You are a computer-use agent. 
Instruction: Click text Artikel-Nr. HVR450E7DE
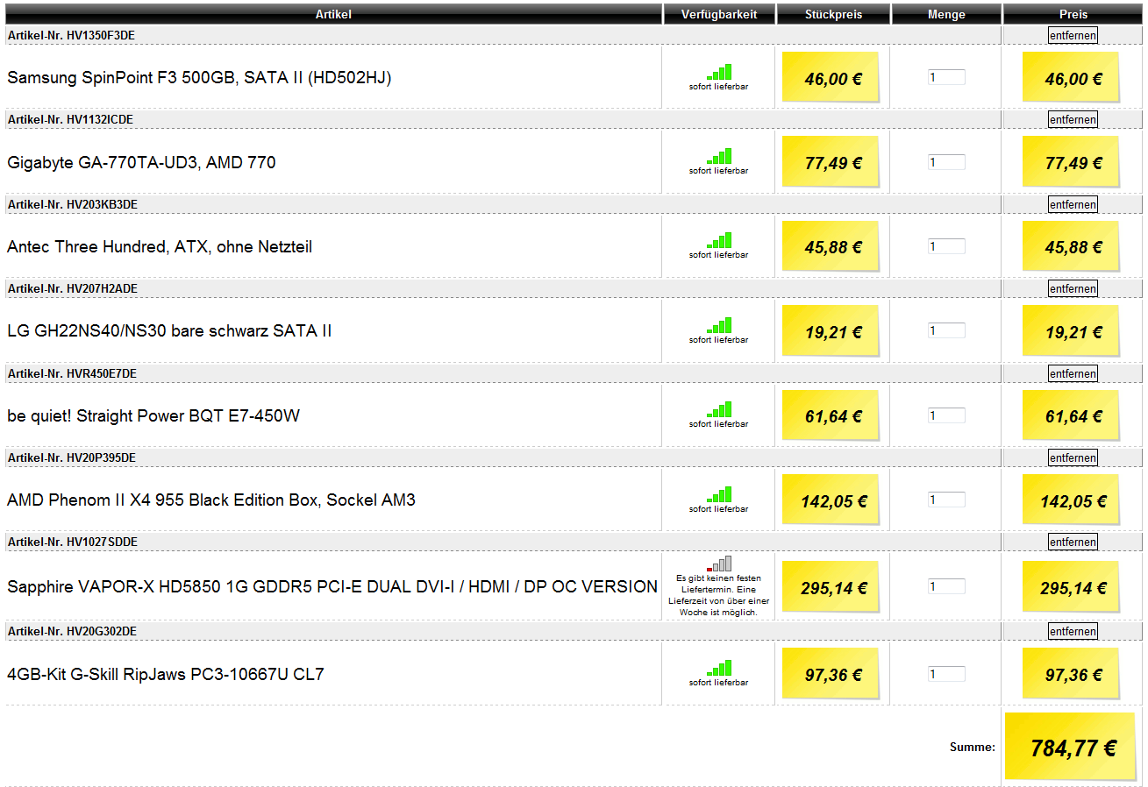72,373
